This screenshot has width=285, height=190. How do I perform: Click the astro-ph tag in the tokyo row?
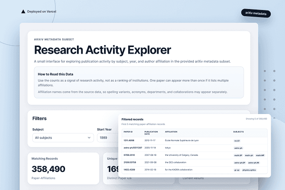pos(238,148)
